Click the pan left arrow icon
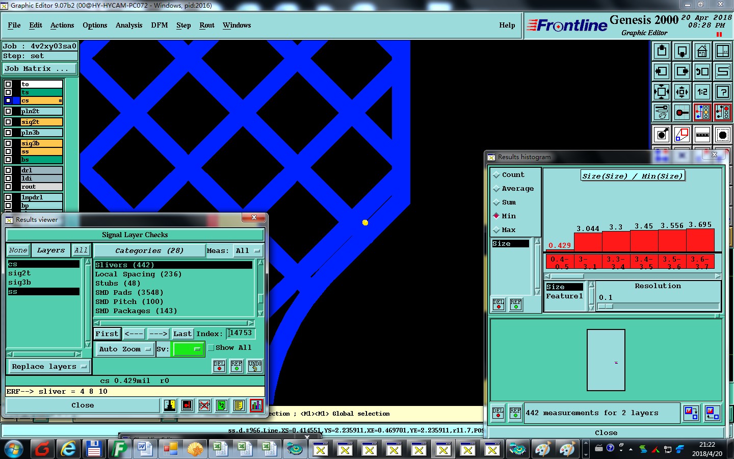 click(662, 71)
